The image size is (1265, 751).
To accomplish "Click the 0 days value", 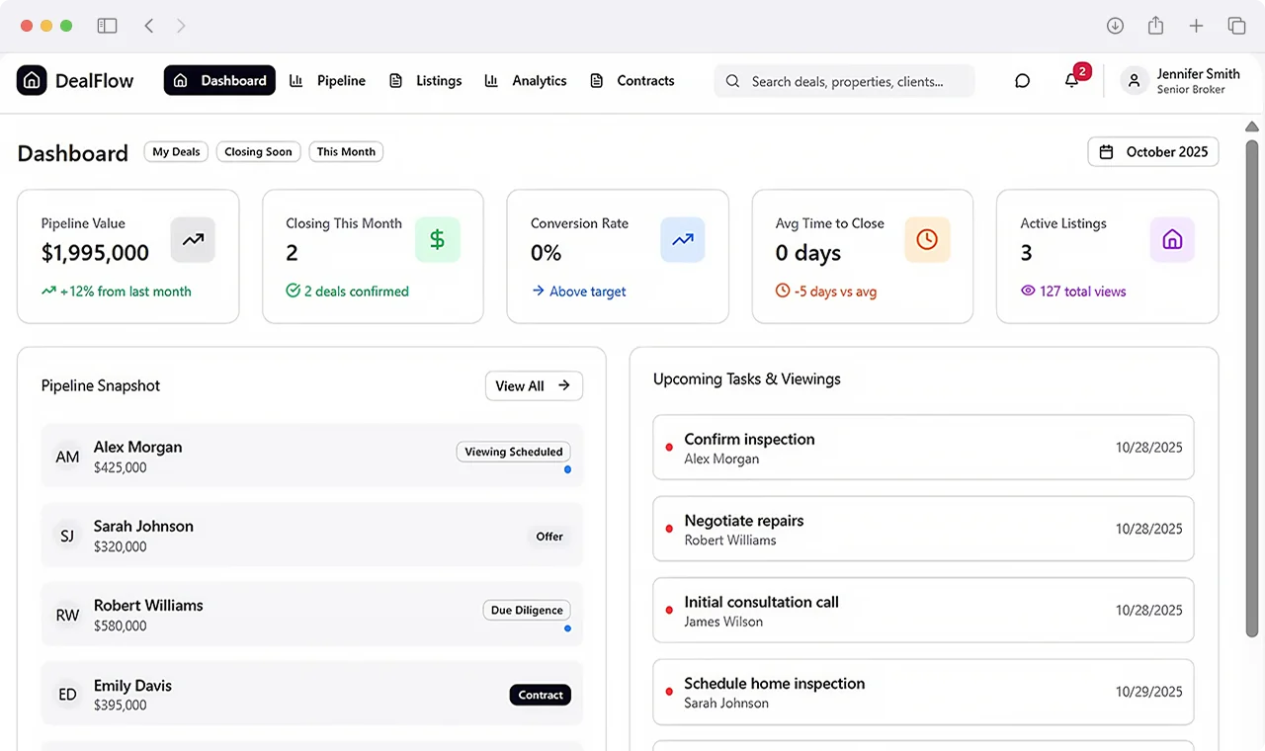I will coord(808,253).
